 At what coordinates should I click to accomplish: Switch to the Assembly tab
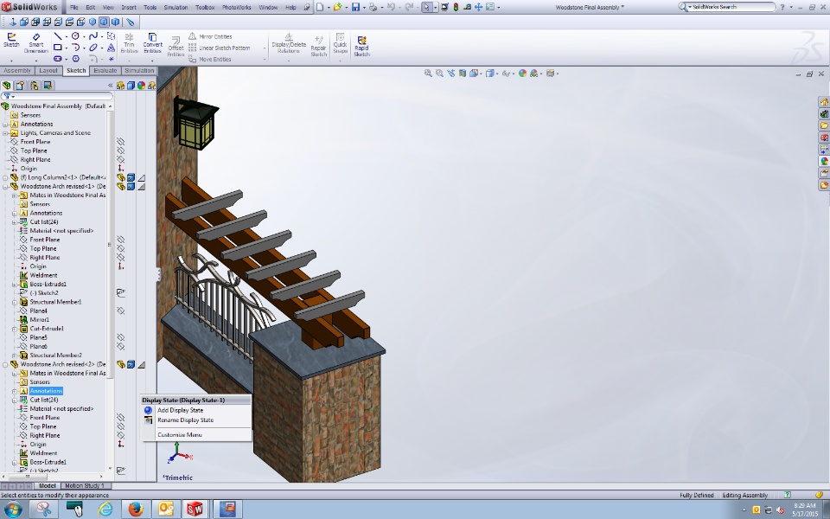coord(17,70)
